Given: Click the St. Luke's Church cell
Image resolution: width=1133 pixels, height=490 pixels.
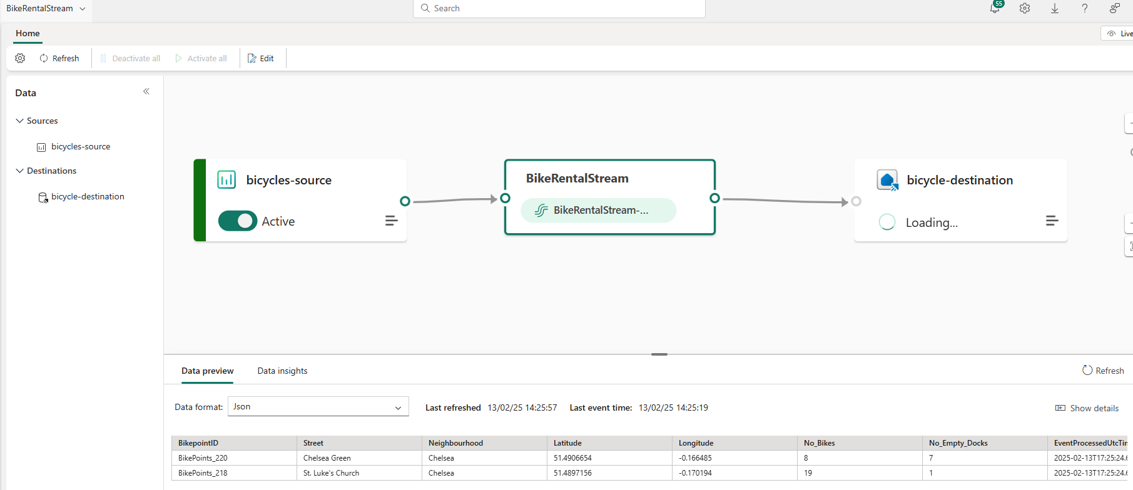Looking at the screenshot, I should 359,473.
